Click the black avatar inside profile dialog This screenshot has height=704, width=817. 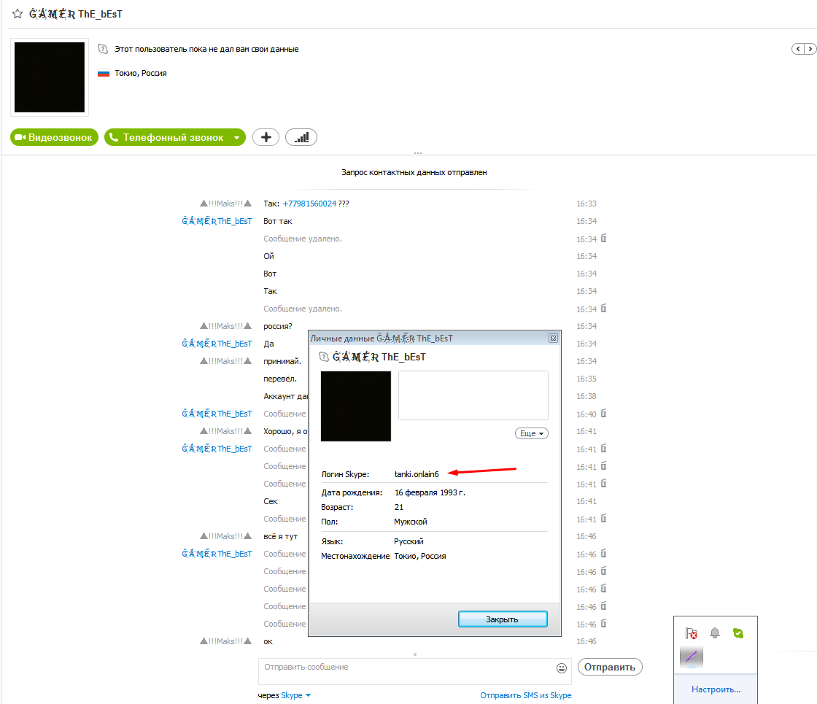point(356,406)
